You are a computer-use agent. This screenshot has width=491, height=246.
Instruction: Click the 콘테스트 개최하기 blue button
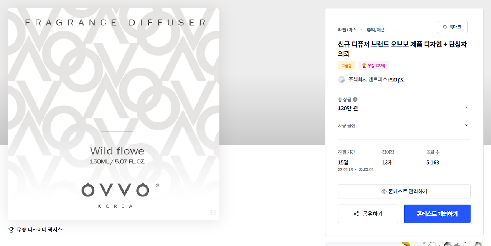pos(437,214)
